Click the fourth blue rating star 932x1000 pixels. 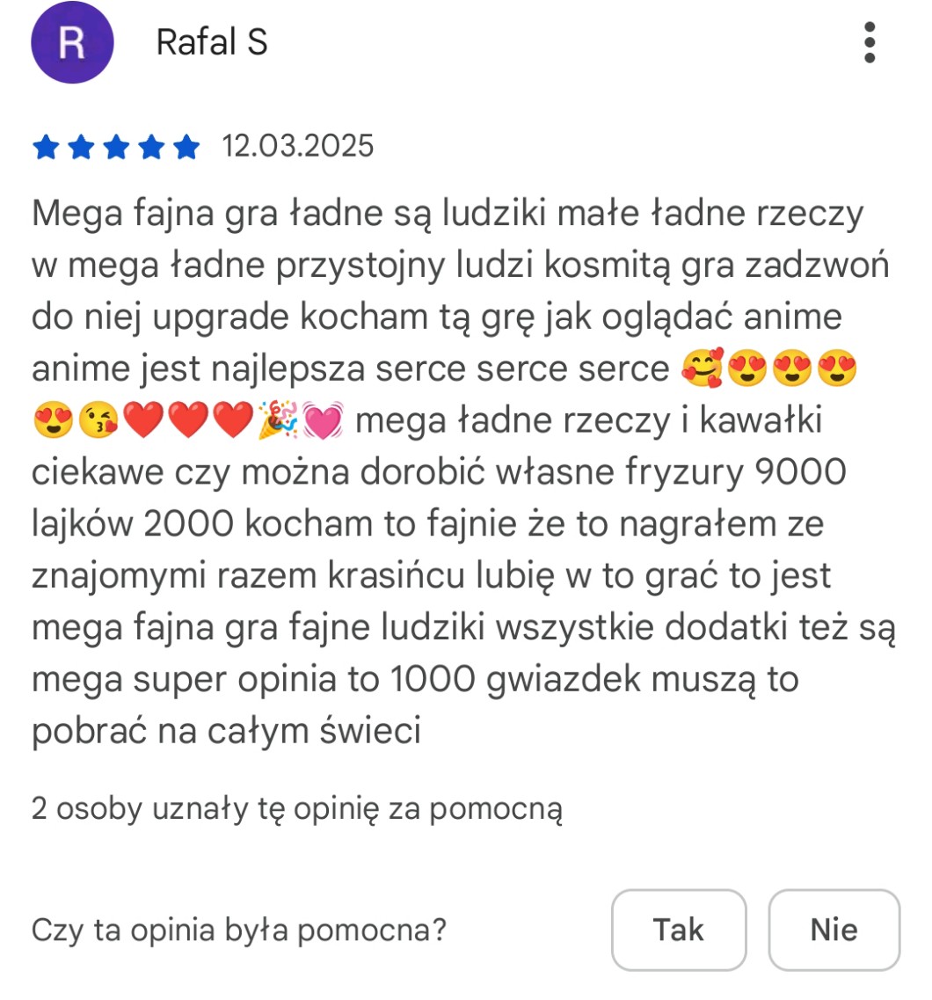pos(151,147)
